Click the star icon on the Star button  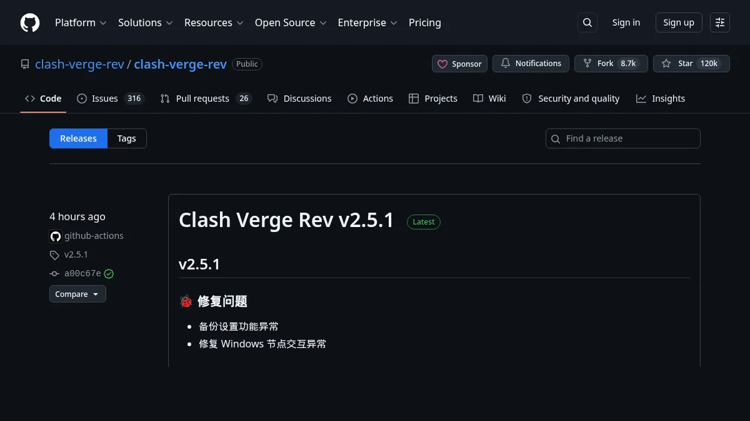coord(666,64)
